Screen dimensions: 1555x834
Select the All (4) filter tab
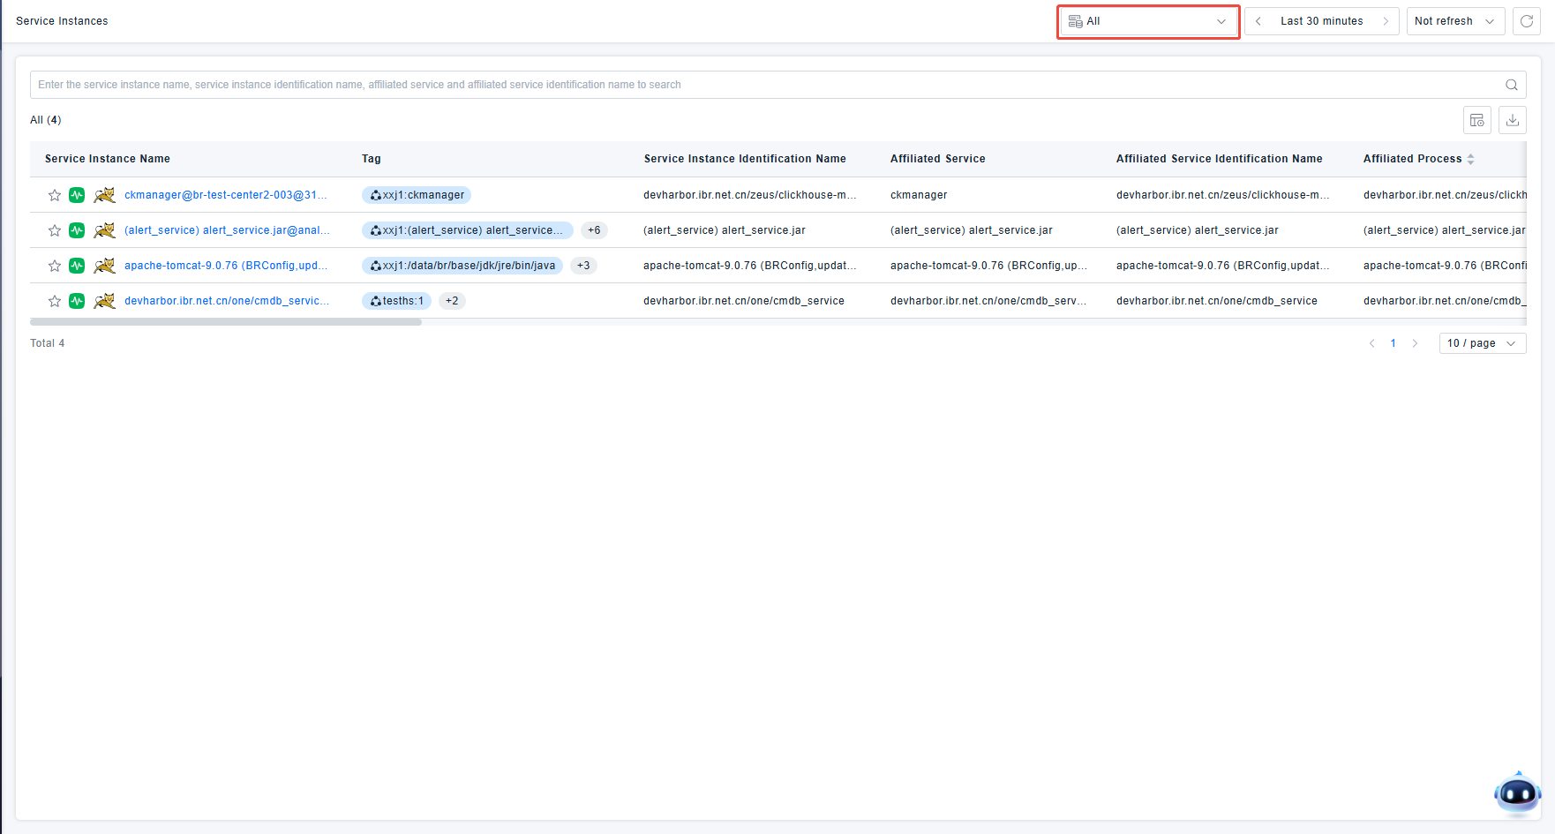click(46, 120)
